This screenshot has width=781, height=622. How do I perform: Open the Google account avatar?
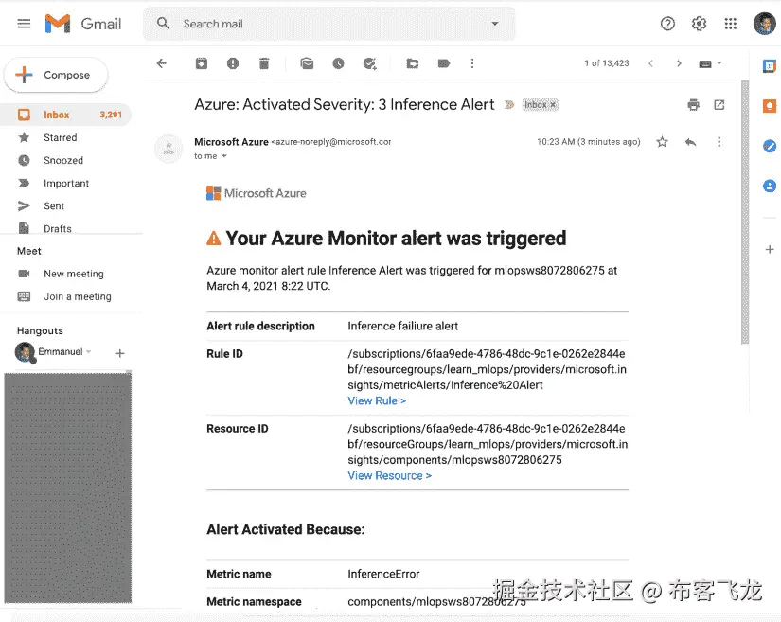(764, 24)
